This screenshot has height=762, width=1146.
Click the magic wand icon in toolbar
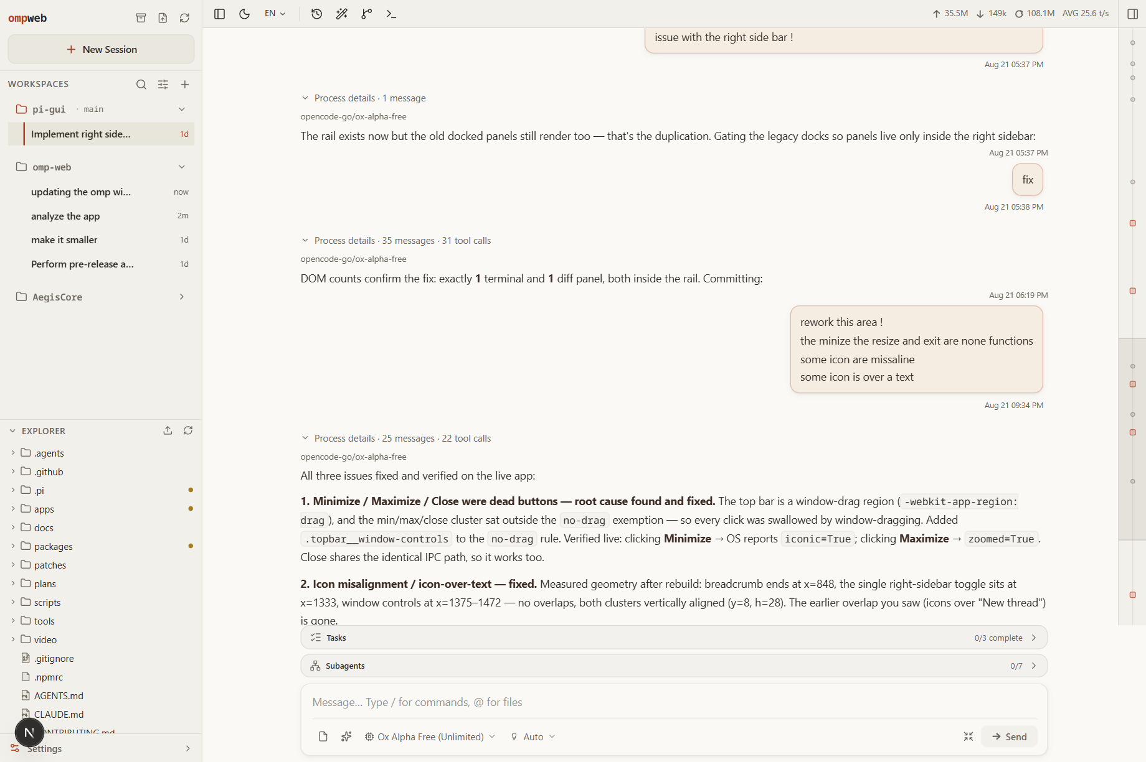[341, 14]
